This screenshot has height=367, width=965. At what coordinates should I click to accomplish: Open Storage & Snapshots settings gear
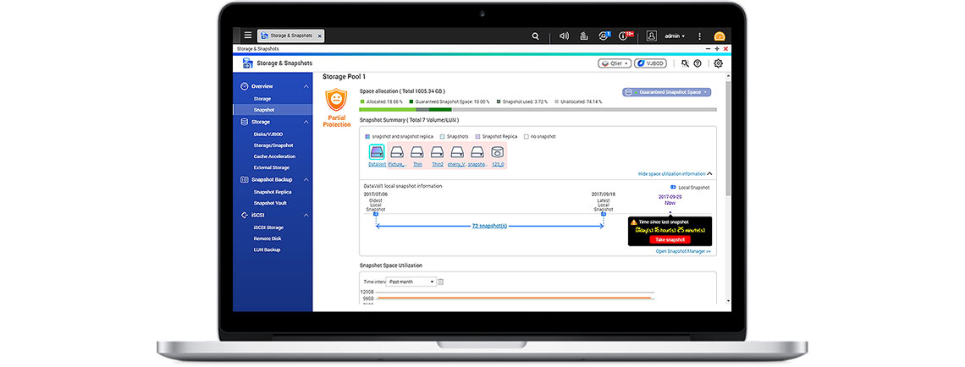pyautogui.click(x=718, y=63)
